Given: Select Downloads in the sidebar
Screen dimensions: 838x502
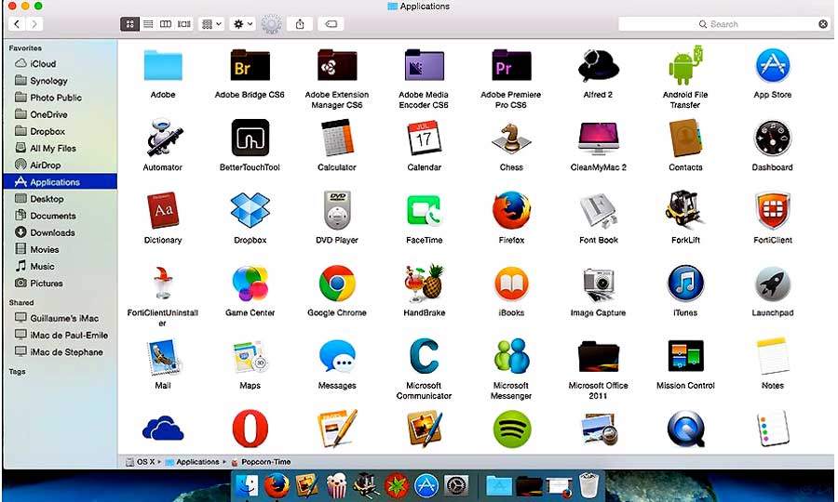Looking at the screenshot, I should pos(52,232).
